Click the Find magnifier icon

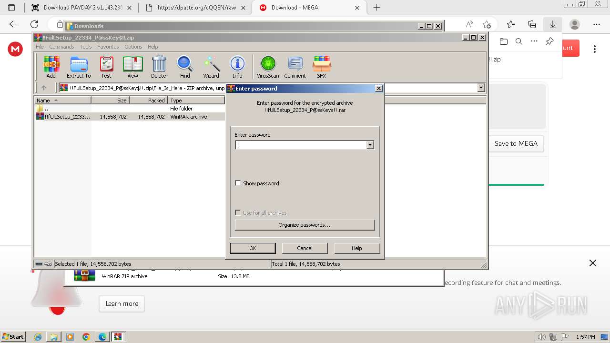pos(185,67)
